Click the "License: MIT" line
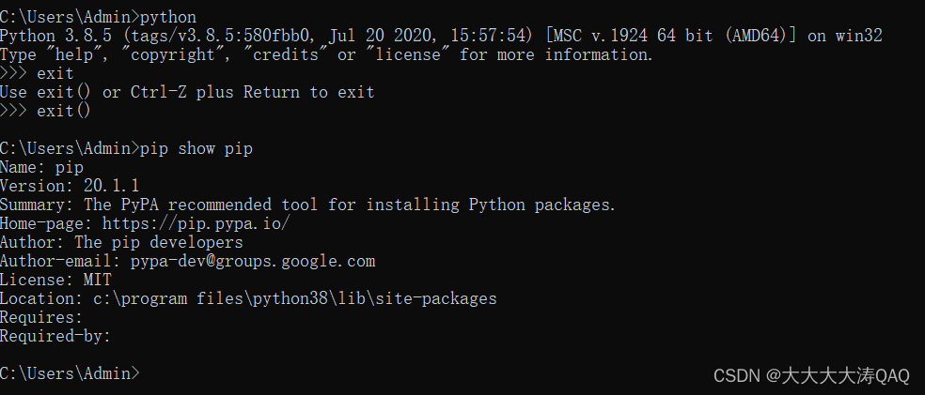Viewport: 925px width, 395px height. tap(55, 280)
